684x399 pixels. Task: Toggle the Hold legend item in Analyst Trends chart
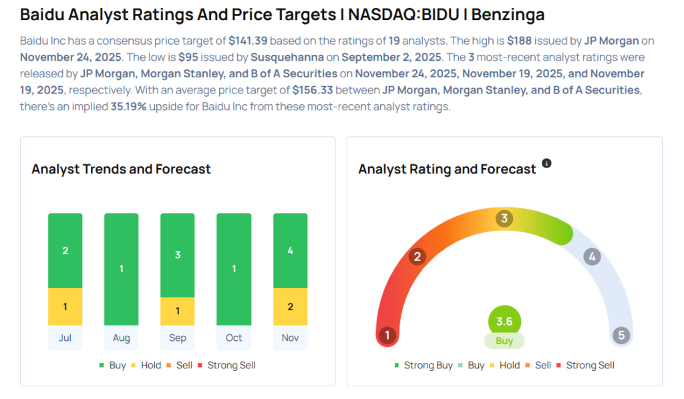tap(146, 366)
